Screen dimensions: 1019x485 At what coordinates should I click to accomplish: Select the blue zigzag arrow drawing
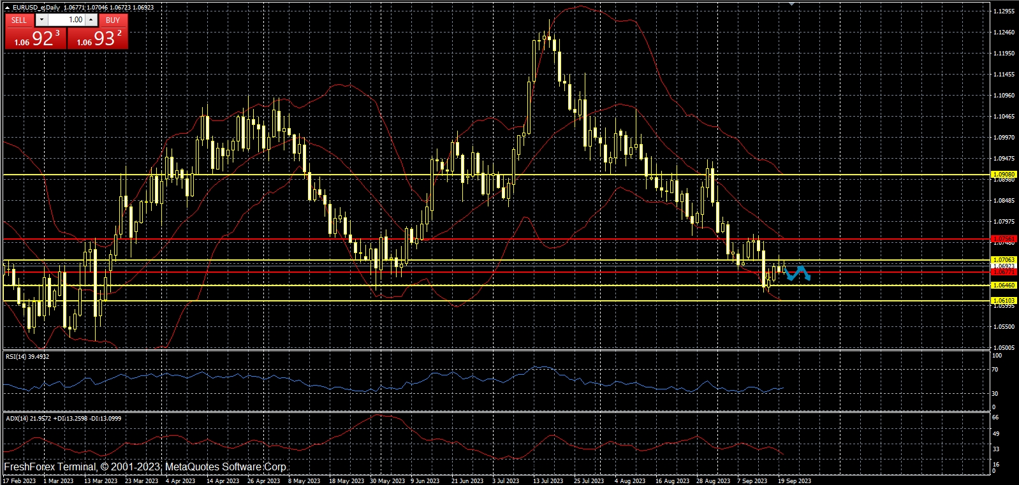[x=798, y=273]
